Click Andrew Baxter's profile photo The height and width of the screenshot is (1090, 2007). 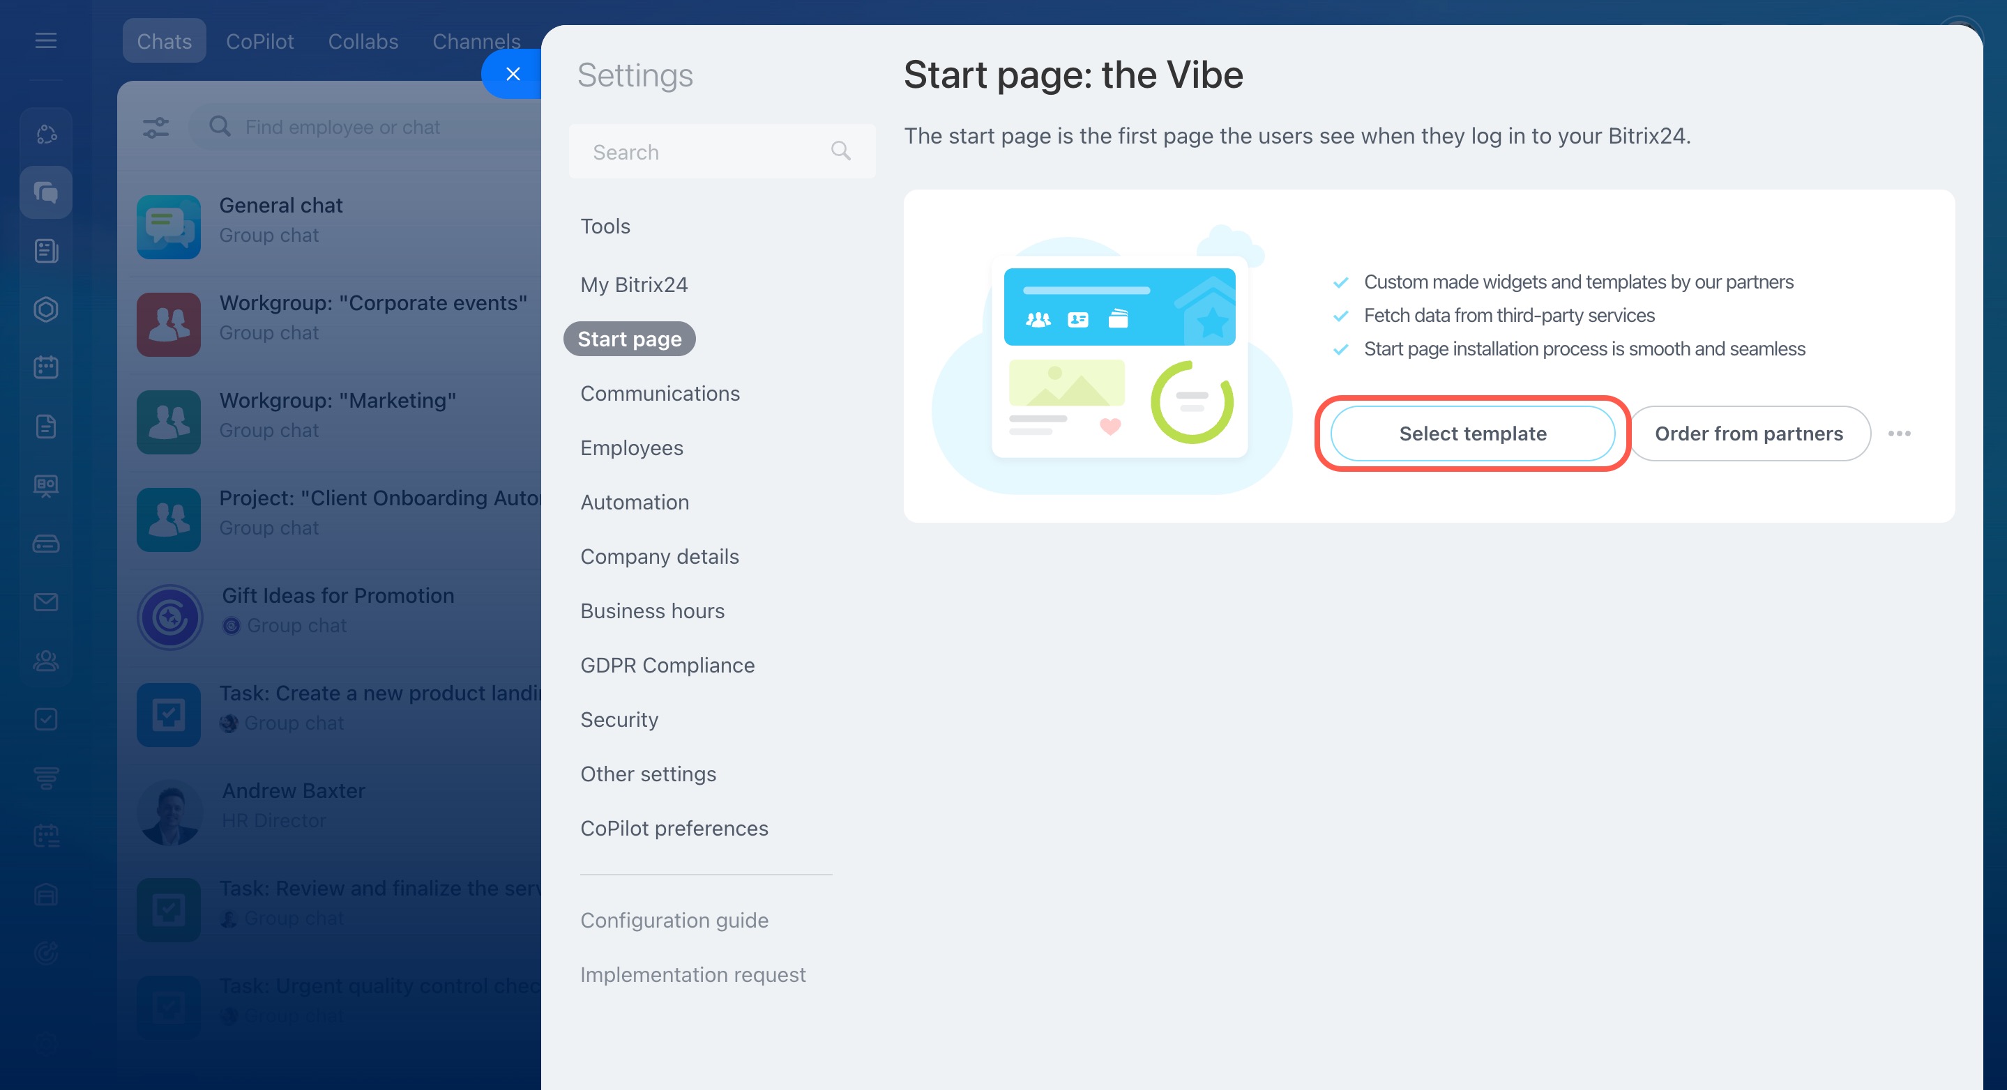click(x=170, y=812)
